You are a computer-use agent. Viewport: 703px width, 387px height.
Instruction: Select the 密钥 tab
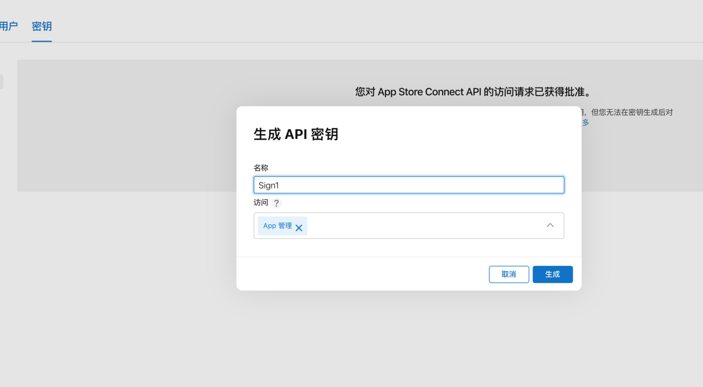(x=42, y=26)
